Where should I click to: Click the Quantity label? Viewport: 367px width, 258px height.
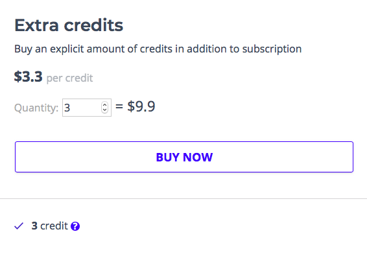(x=36, y=108)
